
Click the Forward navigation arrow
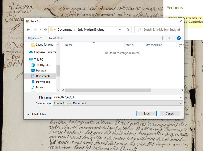[x=35, y=30]
